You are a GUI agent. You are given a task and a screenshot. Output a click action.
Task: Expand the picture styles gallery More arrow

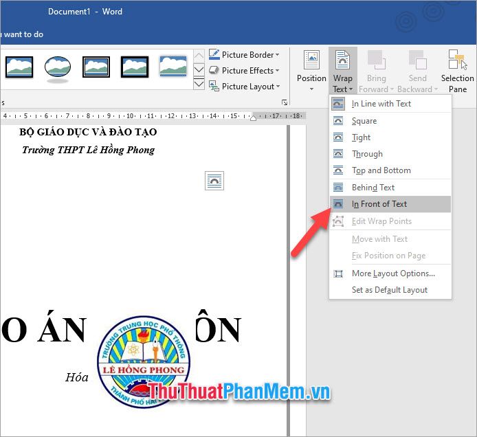(199, 85)
